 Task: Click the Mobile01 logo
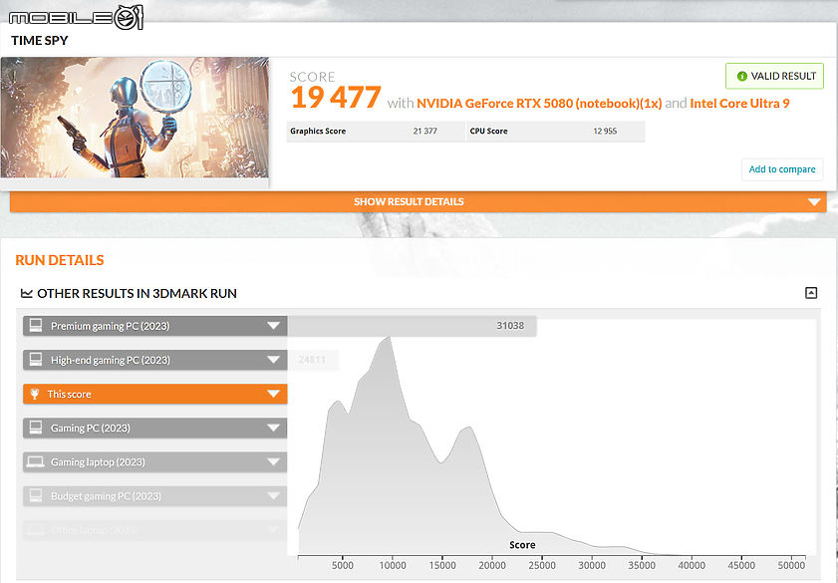point(77,17)
